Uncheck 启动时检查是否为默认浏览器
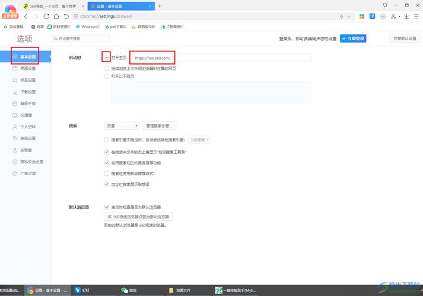 tap(107, 207)
